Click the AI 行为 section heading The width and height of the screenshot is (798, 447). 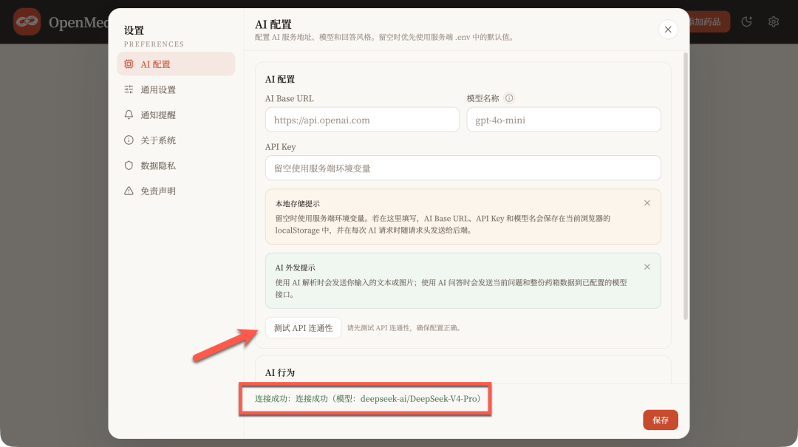pyautogui.click(x=280, y=372)
